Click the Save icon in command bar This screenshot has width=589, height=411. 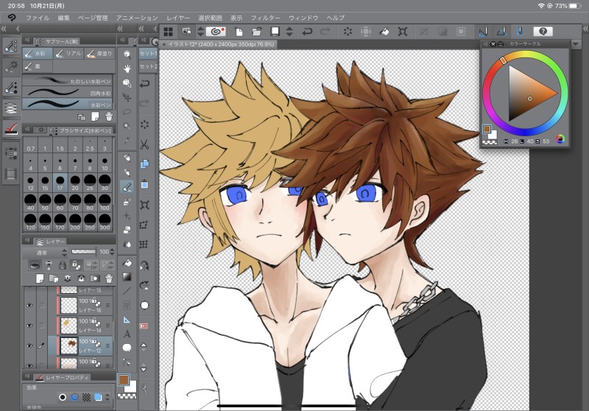(x=275, y=32)
